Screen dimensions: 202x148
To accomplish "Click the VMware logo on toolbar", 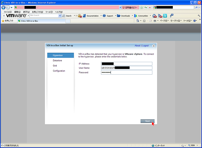I will [x=16, y=16].
